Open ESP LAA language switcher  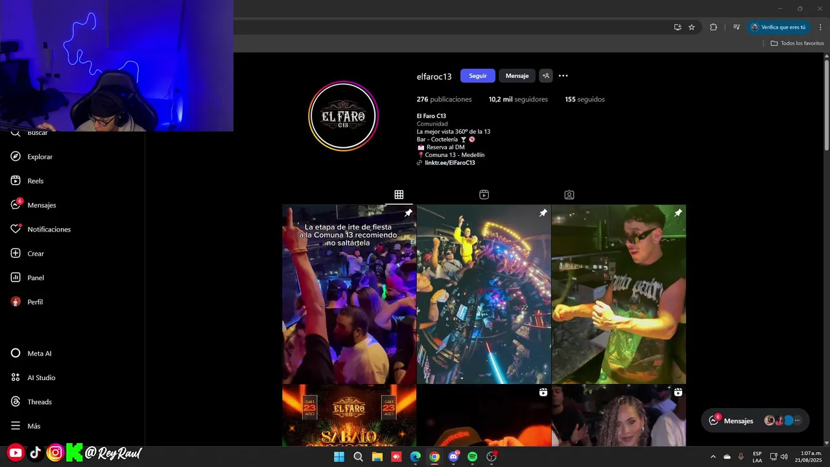coord(757,457)
